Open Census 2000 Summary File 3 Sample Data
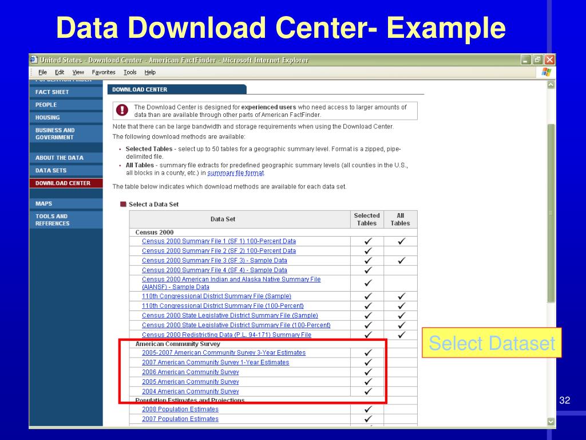Viewport: 586px width, 440px height. tap(215, 261)
